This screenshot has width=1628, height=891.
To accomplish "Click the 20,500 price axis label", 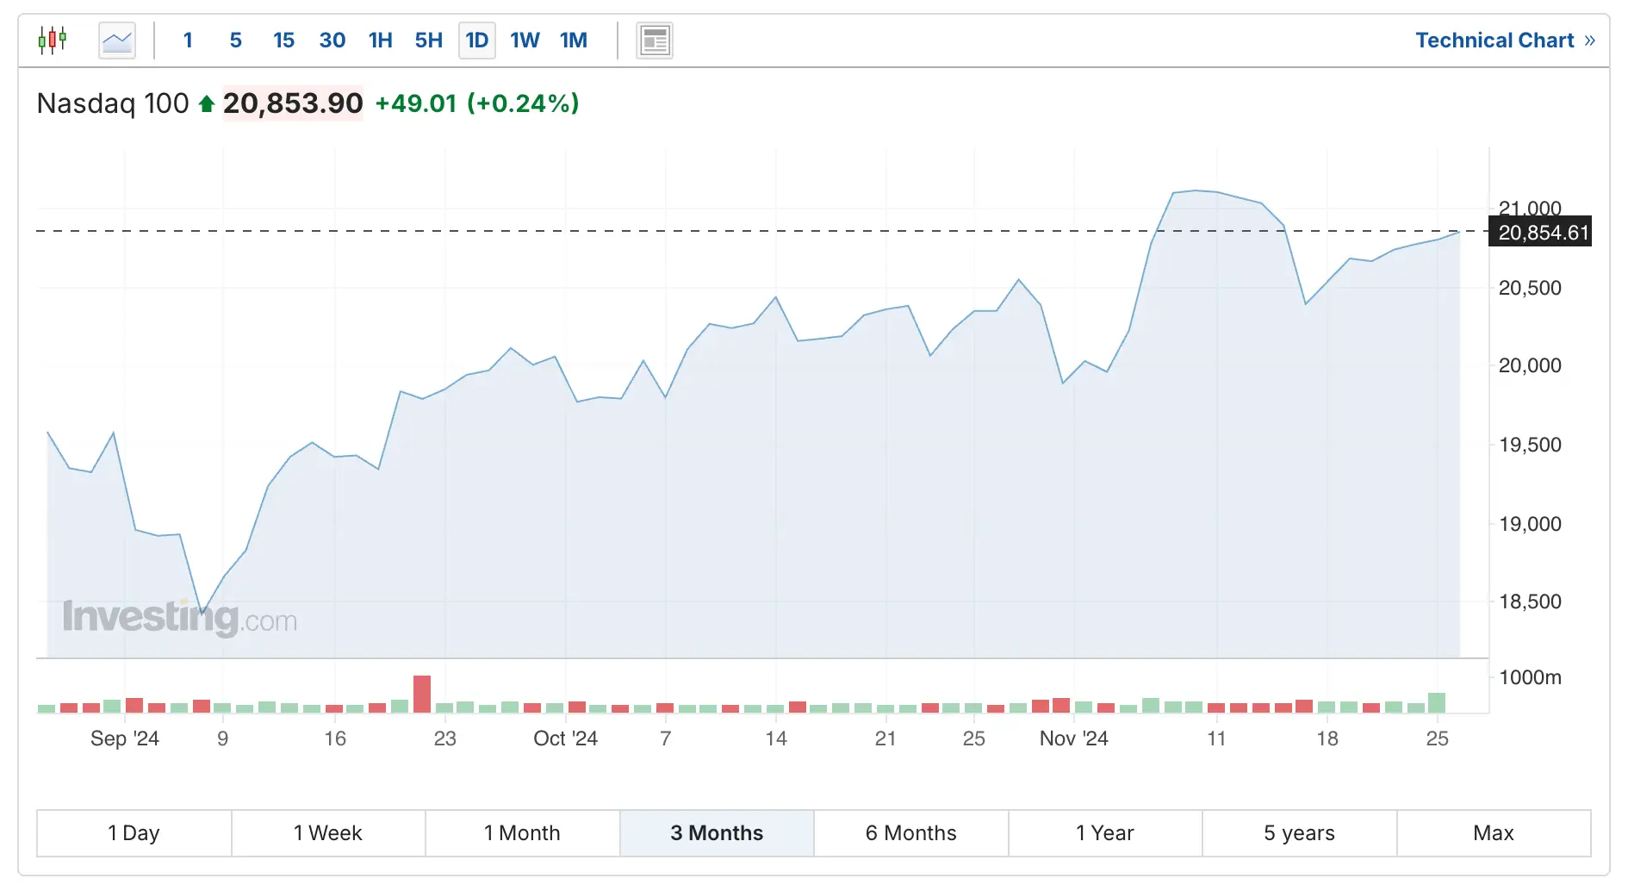I will pos(1530,288).
